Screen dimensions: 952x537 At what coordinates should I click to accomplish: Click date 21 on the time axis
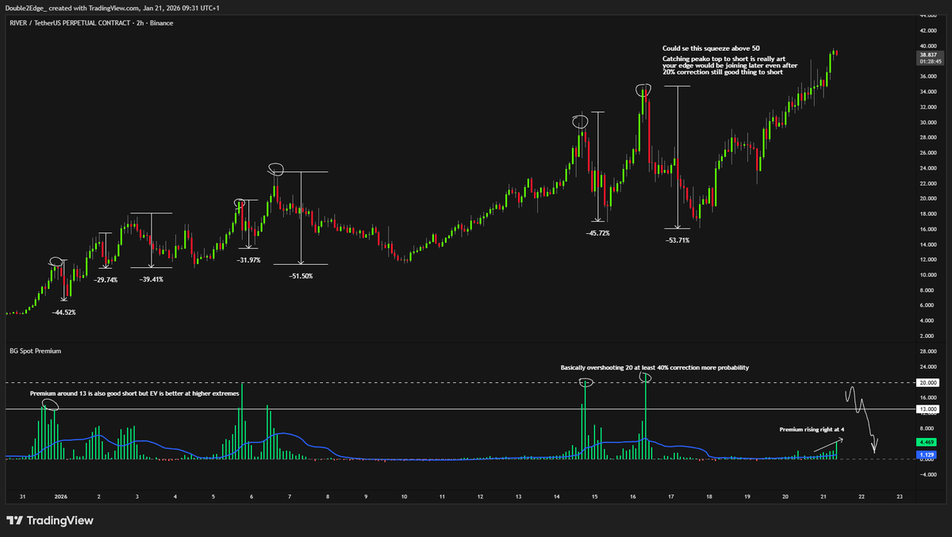point(823,497)
